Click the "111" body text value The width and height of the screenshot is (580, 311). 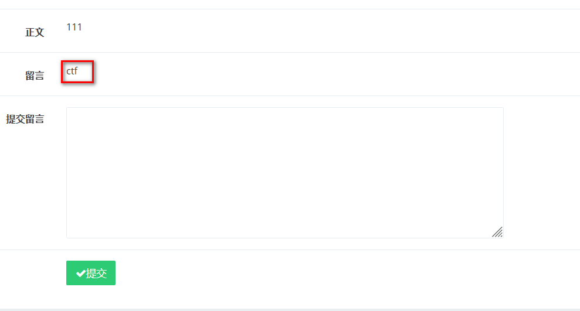(x=74, y=27)
